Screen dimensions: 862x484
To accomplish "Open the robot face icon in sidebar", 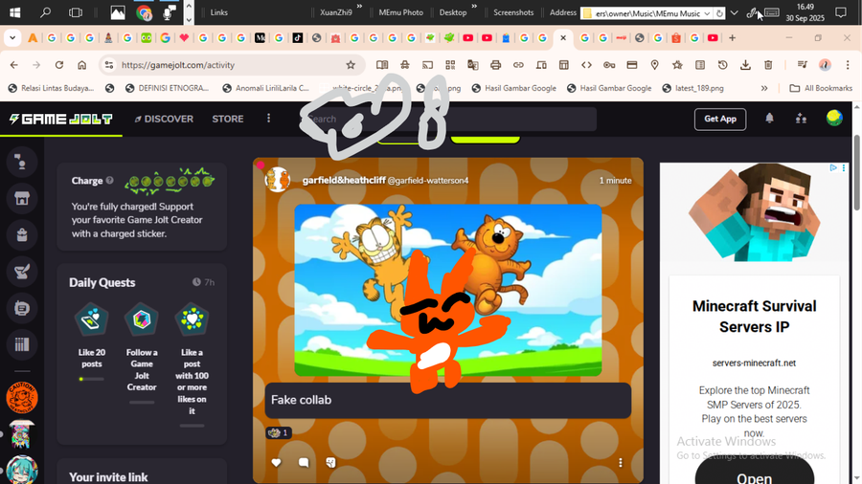I will 21,308.
